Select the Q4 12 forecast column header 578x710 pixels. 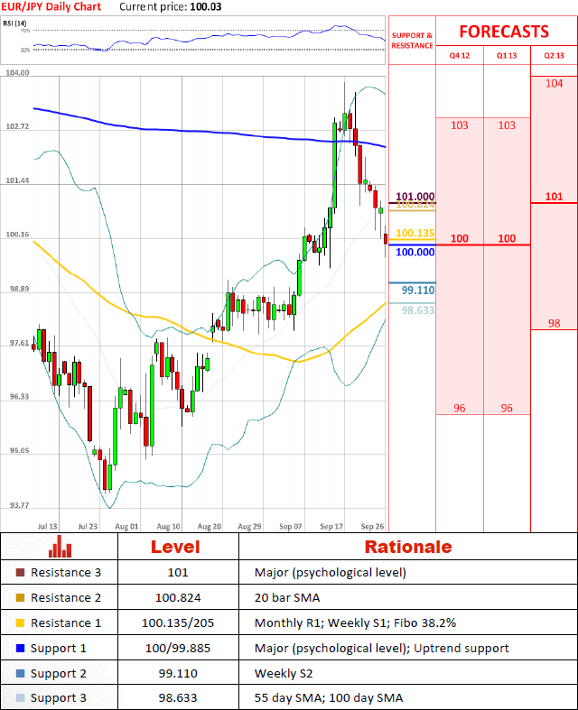coord(459,55)
